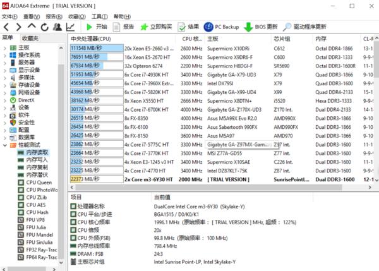Go up one level with Up arrow

tap(32, 26)
